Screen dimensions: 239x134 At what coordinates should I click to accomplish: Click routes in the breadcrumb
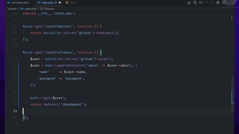(12, 9)
